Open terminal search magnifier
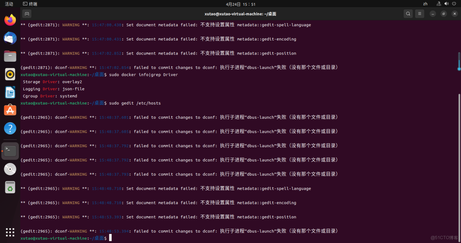Viewport: 461px width, 243px height. click(x=408, y=14)
